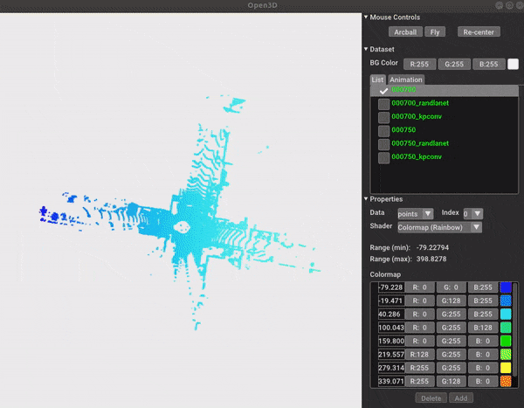
Task: Check the 000750 dataset checkbox
Action: (383, 130)
